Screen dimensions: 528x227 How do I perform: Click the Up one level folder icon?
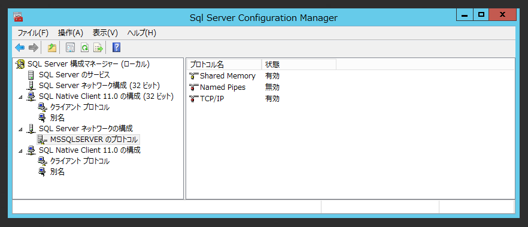(52, 48)
